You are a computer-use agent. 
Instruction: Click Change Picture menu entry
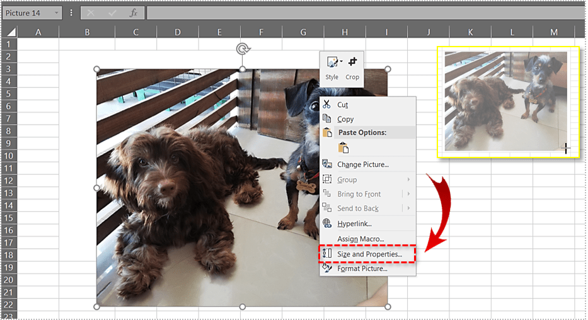[x=362, y=164]
